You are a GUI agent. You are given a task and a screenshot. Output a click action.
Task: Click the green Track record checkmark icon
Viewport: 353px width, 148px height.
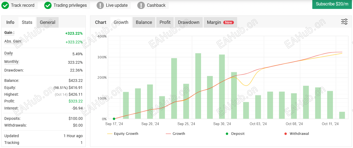[5, 5]
